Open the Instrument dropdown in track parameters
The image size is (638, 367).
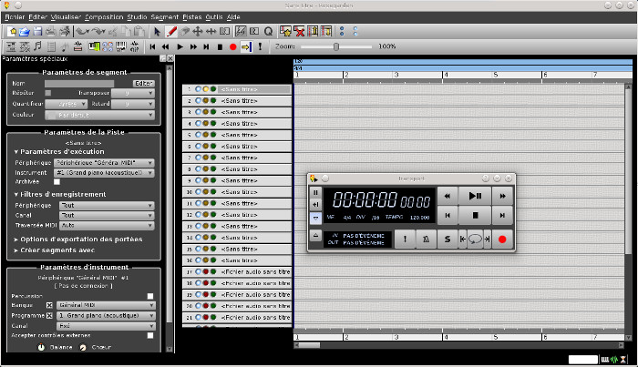tap(104, 172)
